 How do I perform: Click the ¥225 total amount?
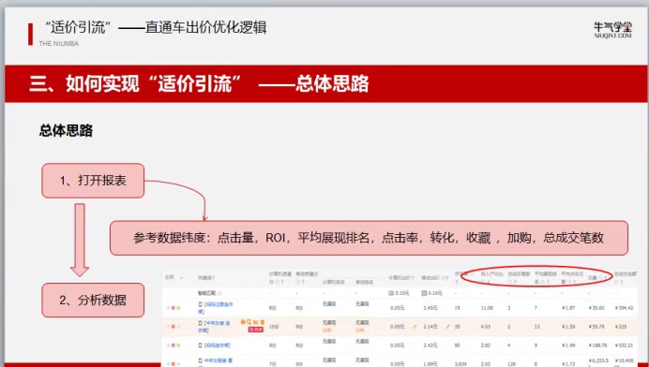(621, 327)
